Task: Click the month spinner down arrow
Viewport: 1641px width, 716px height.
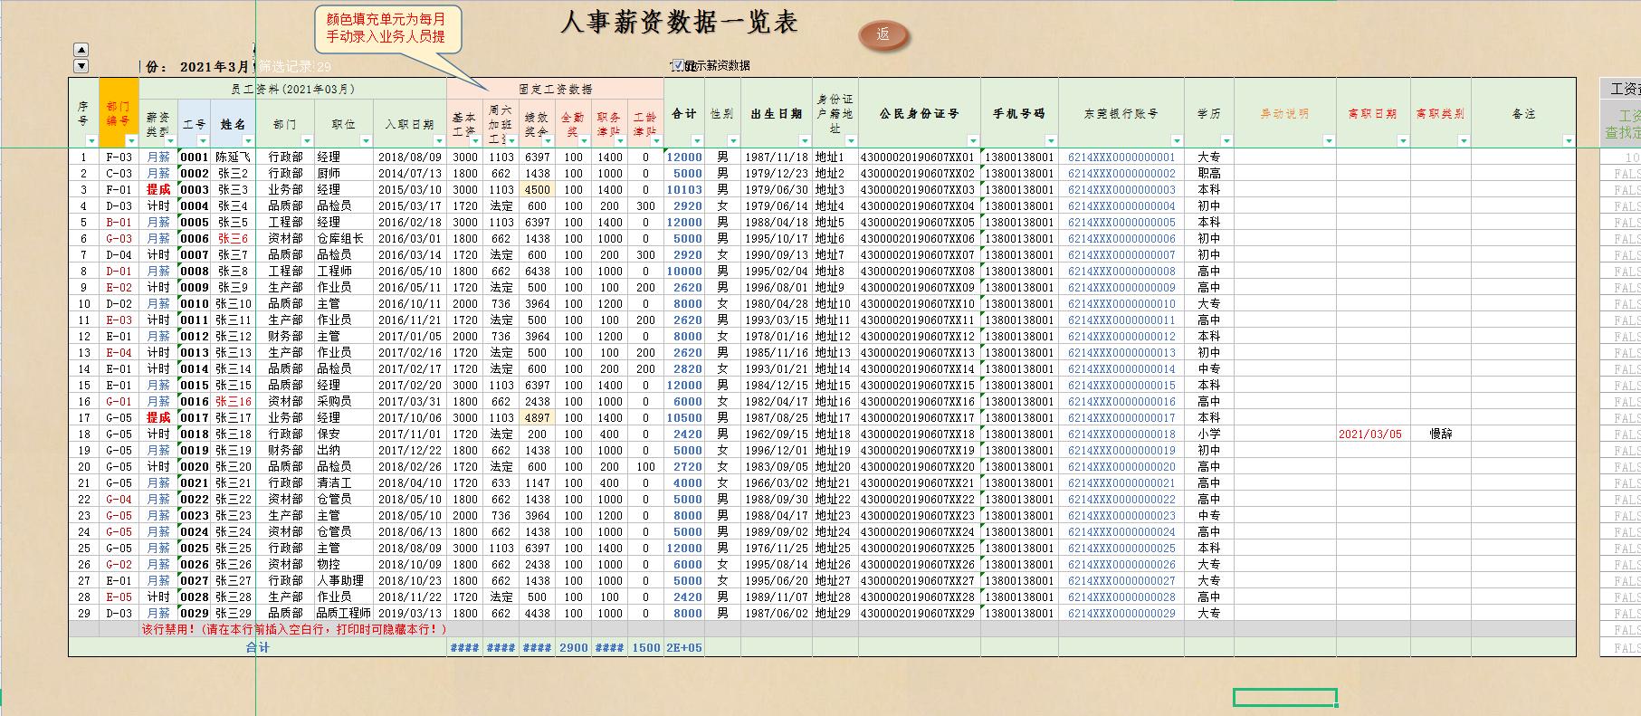Action: (x=81, y=66)
